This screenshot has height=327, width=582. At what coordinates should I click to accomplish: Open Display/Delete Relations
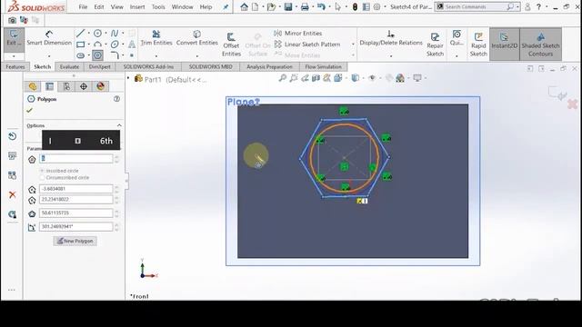click(391, 38)
